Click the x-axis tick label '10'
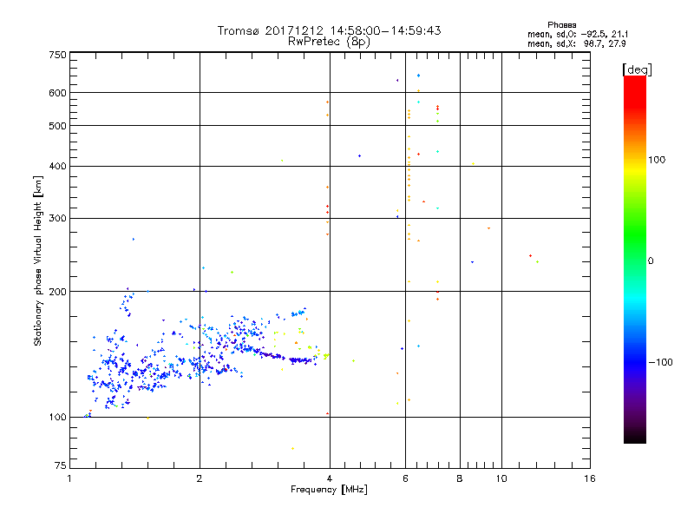Screen dimensions: 694x521 [501, 478]
